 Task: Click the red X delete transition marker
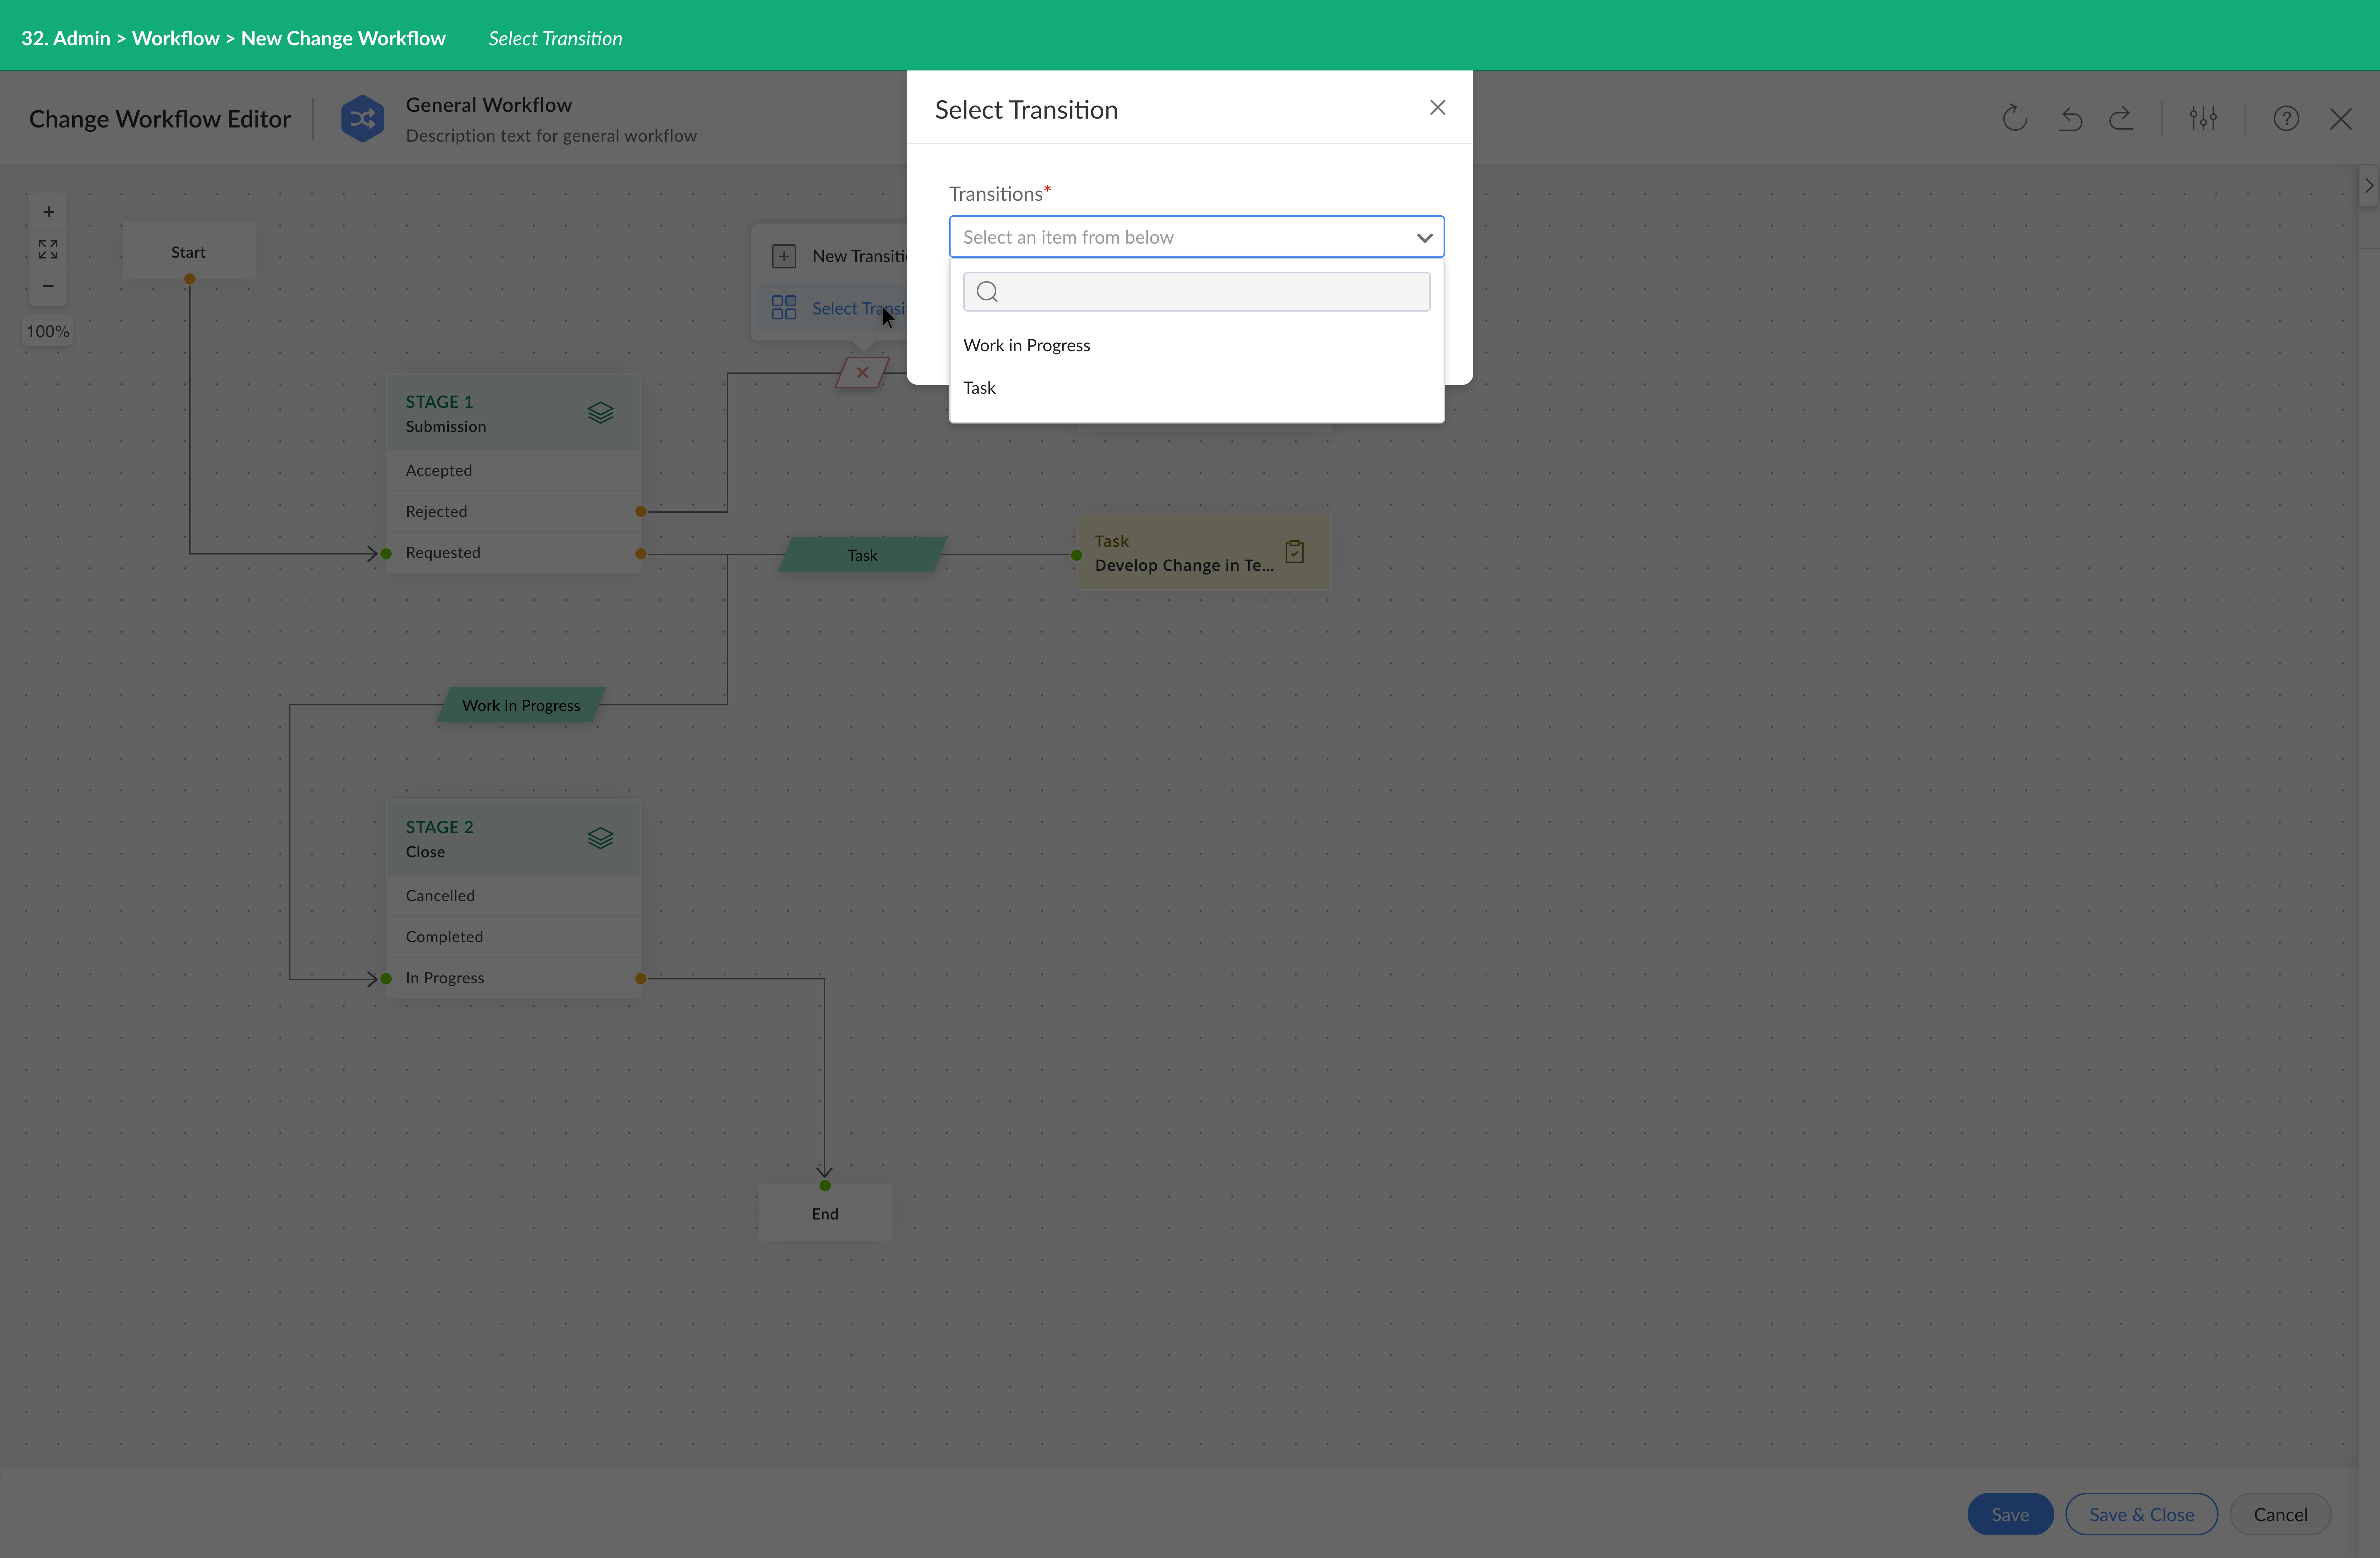[x=862, y=373]
